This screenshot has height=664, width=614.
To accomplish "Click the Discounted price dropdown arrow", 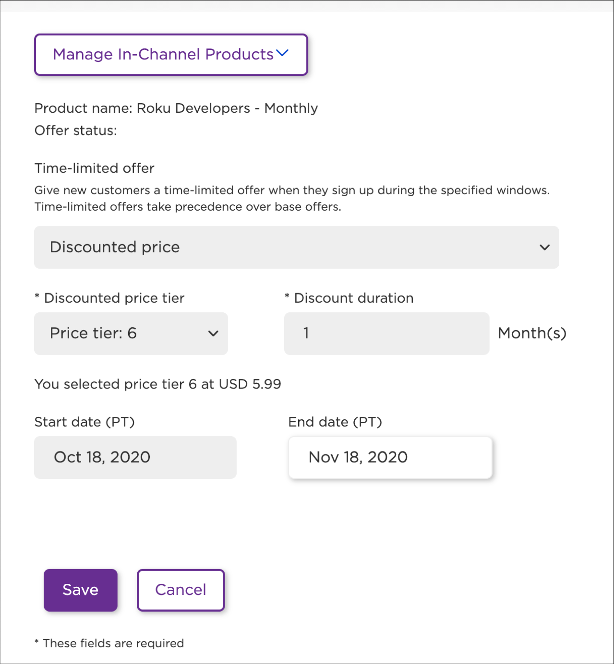I will (544, 248).
